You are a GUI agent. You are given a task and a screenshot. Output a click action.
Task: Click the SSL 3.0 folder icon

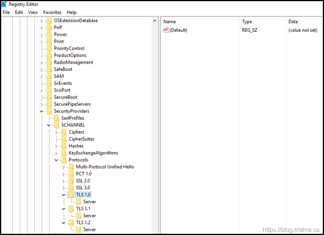coord(71,188)
